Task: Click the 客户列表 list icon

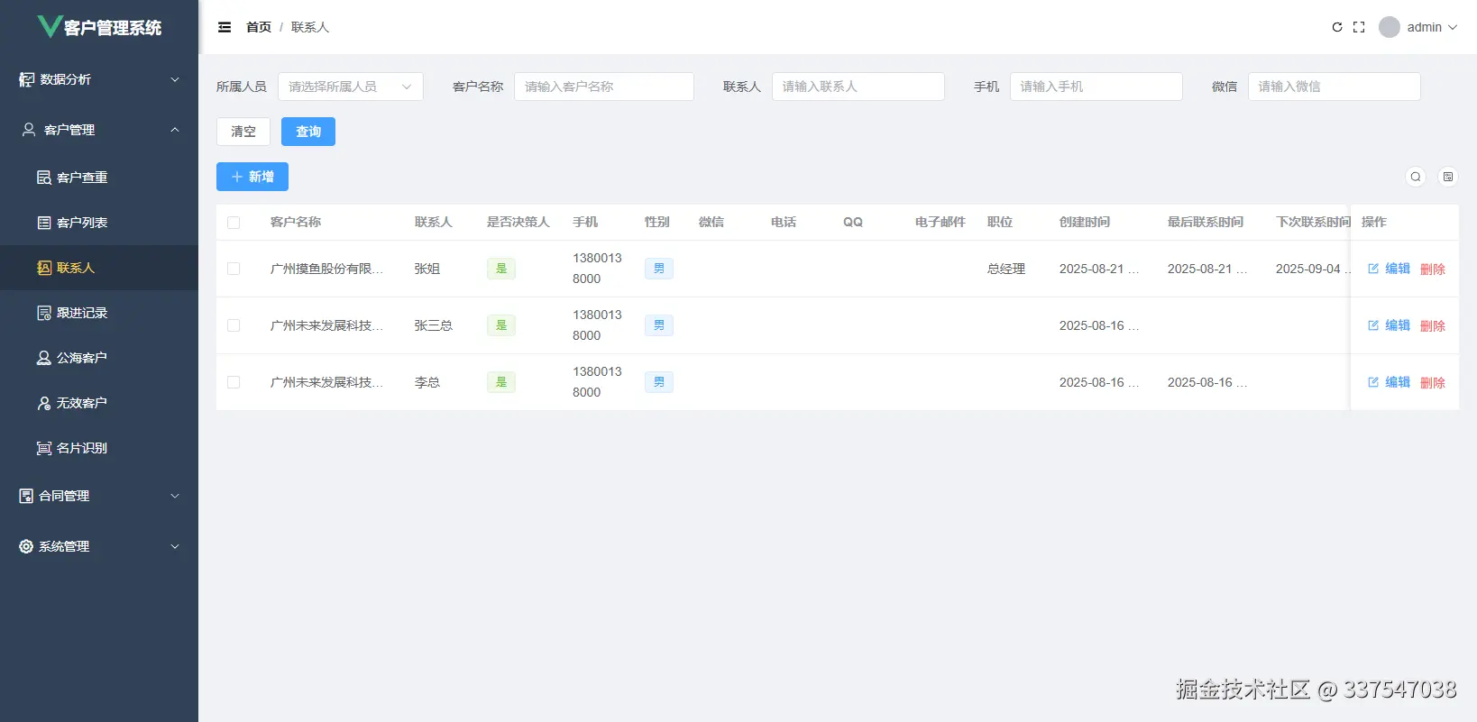Action: (43, 223)
